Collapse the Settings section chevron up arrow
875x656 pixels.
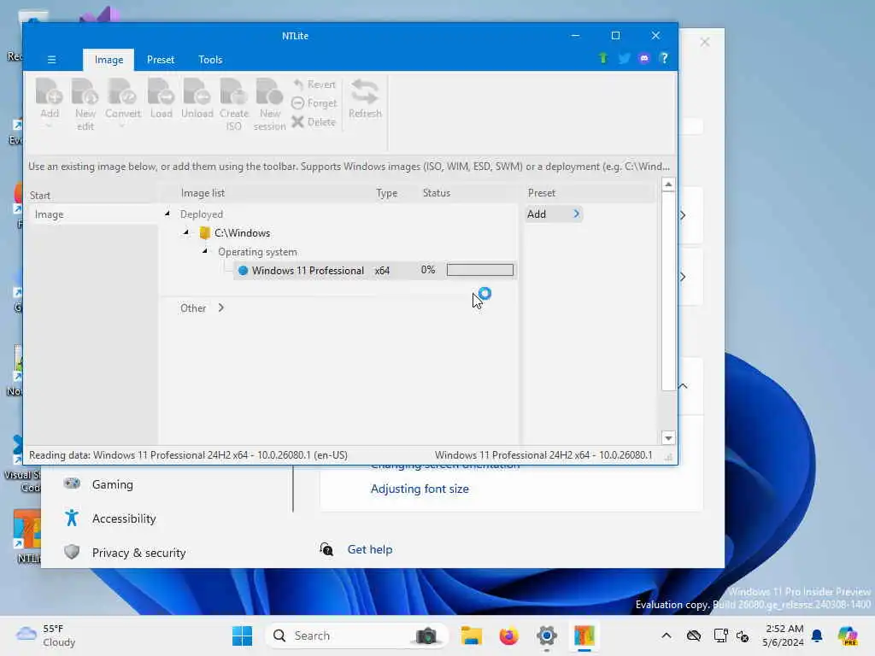tap(683, 386)
